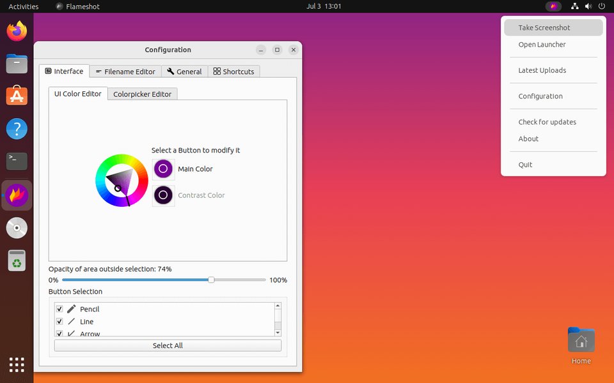Click the Flameshot tray icon in top bar
This screenshot has width=614, height=383.
tap(553, 6)
